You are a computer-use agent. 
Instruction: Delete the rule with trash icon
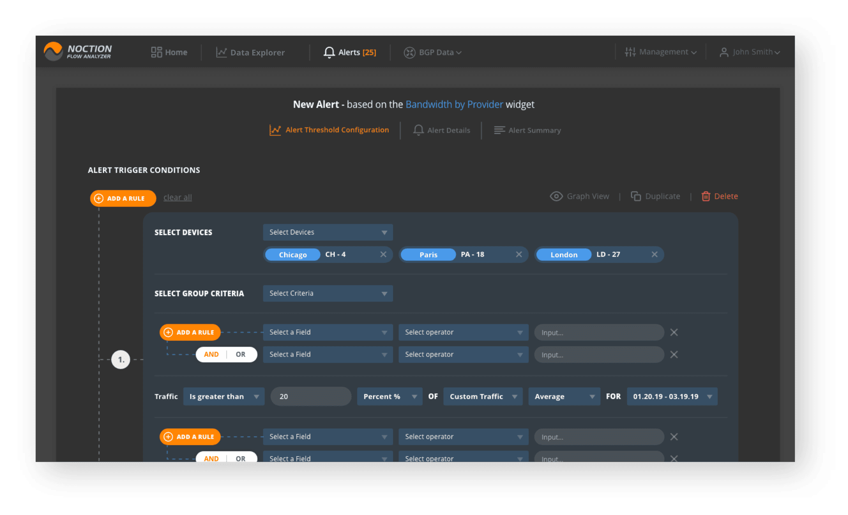(x=705, y=196)
